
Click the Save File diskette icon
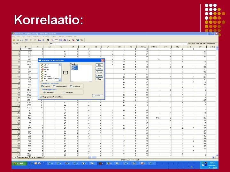(x=18, y=40)
